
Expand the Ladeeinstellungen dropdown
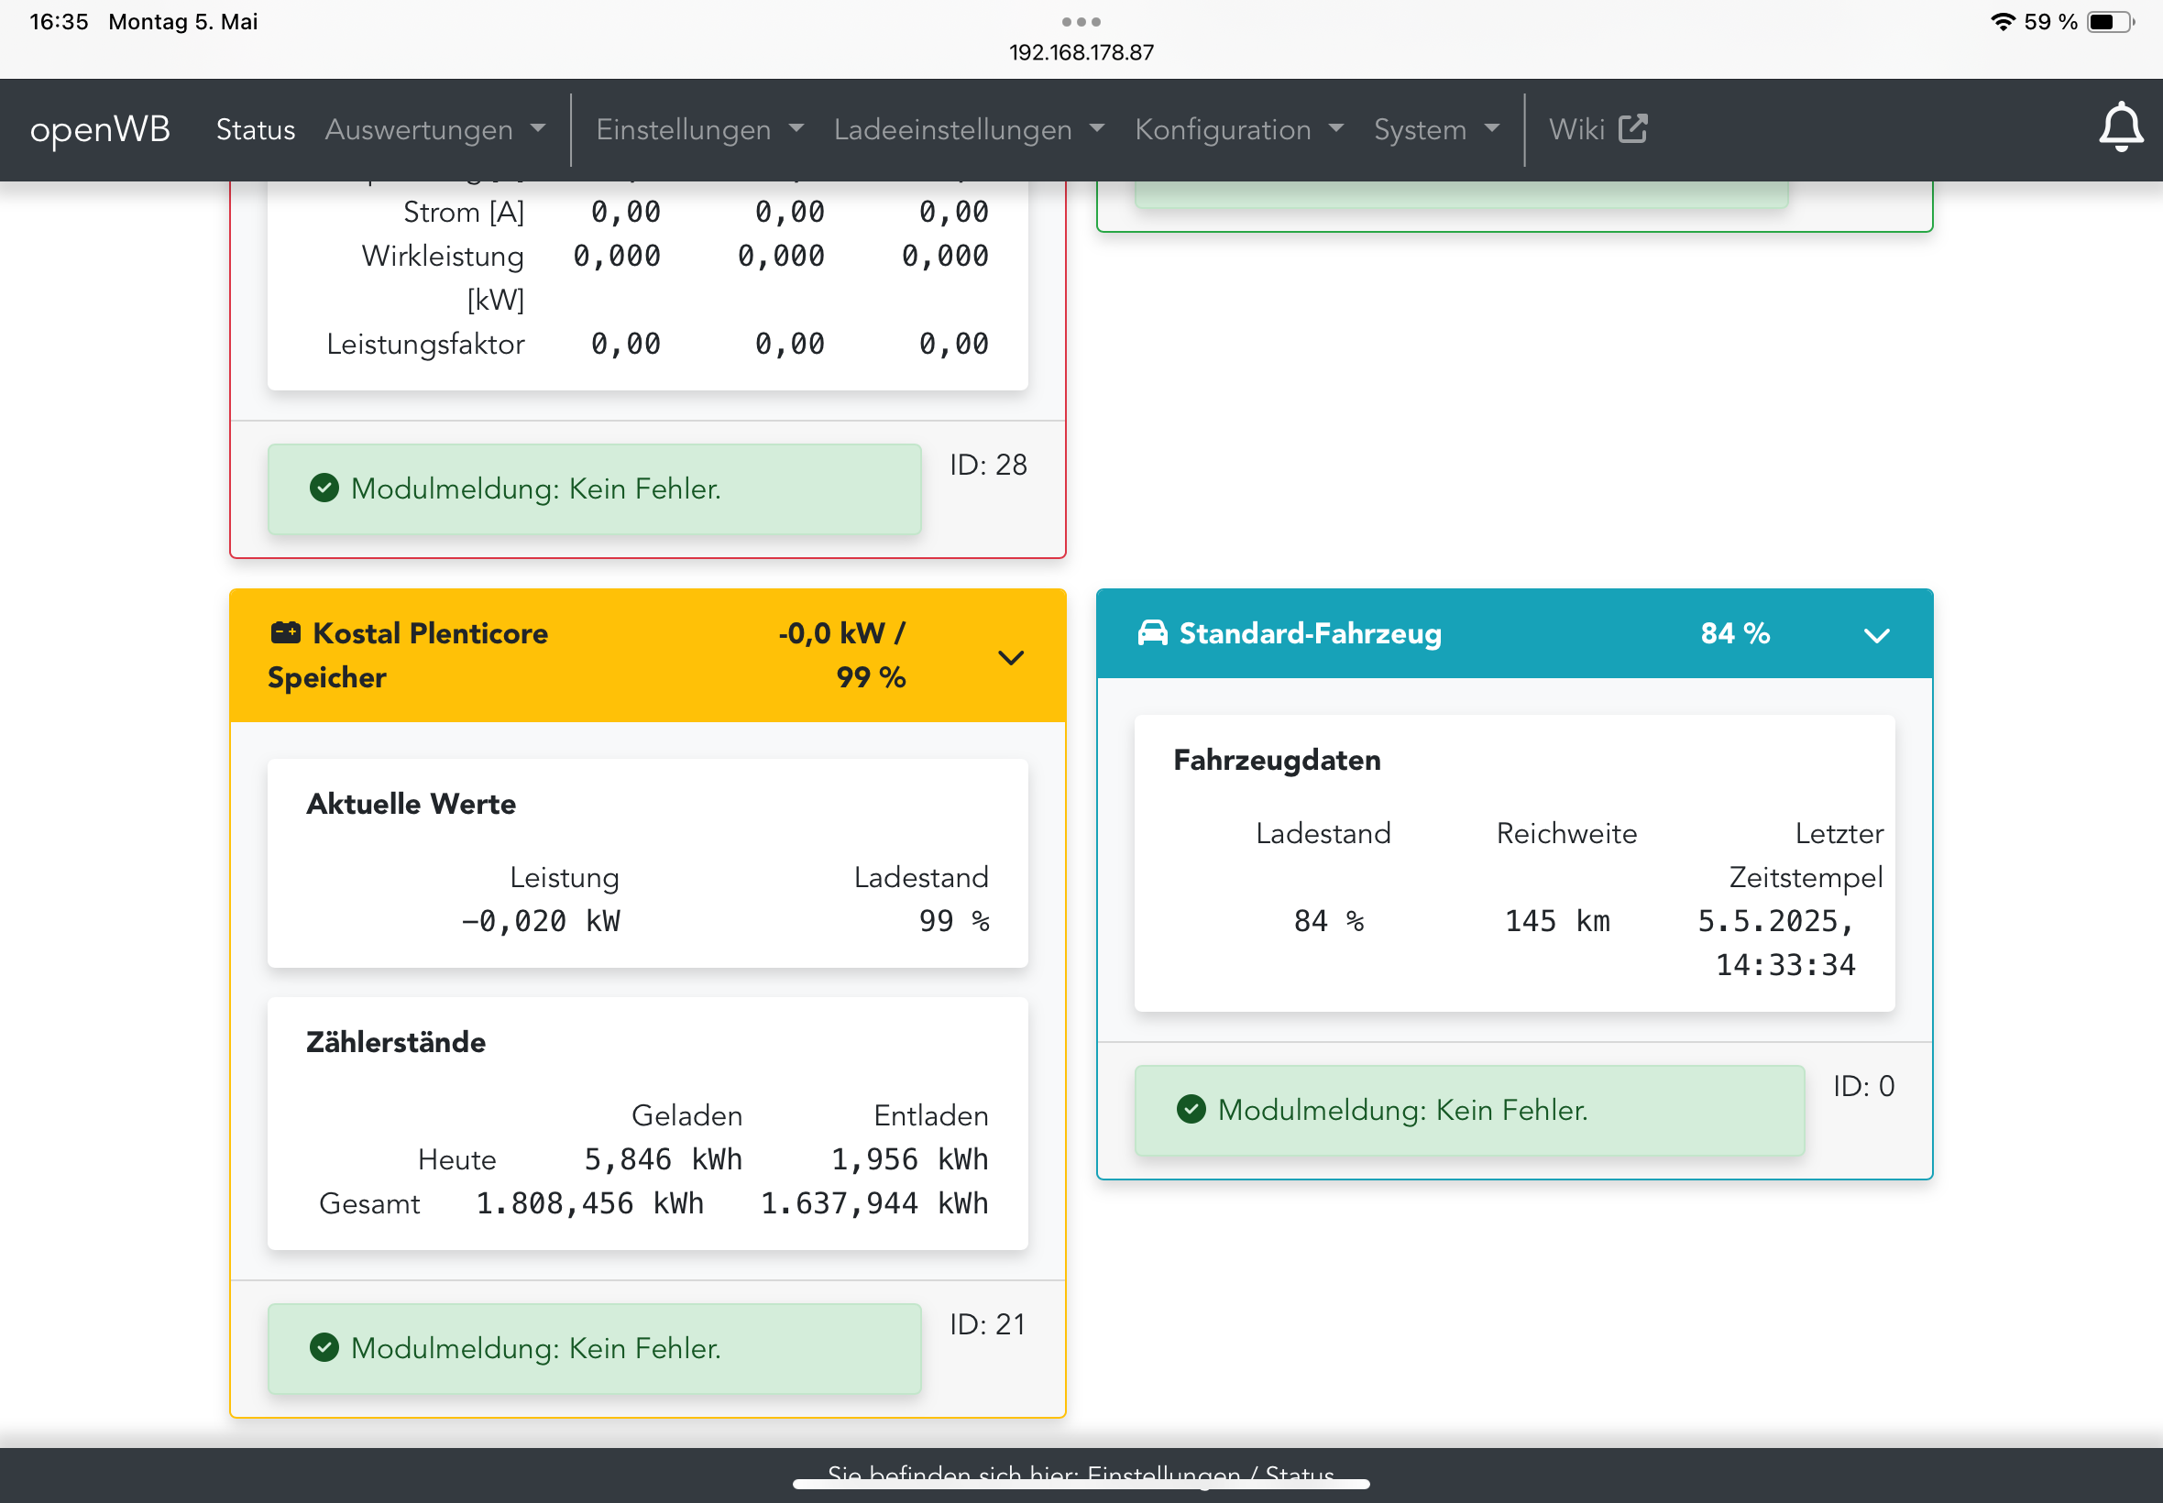coord(968,129)
